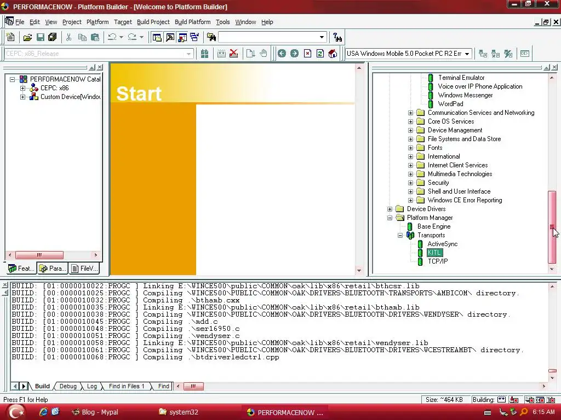This screenshot has height=420, width=561.
Task: Click the magnifier system tray icon
Action: pos(524,412)
